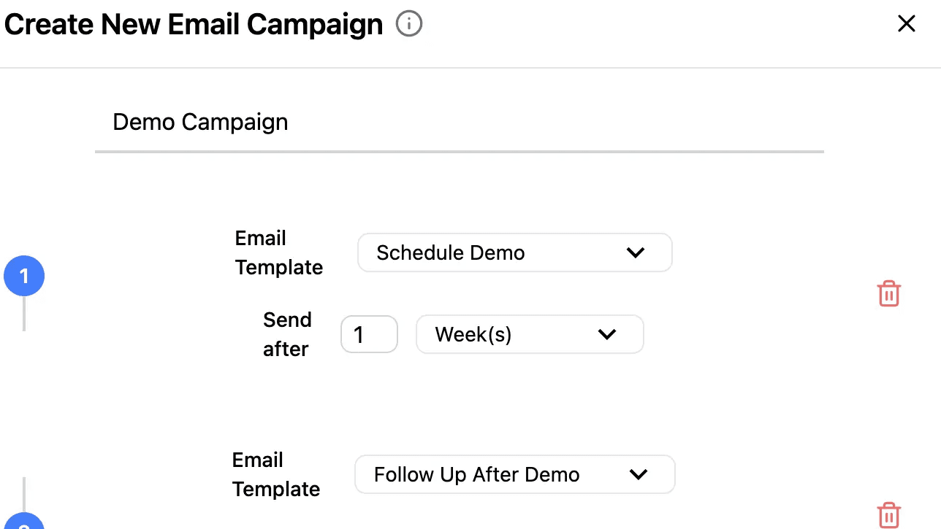This screenshot has height=529, width=941.
Task: Click the chevron arrow beside Schedule Demo
Action: coord(636,253)
